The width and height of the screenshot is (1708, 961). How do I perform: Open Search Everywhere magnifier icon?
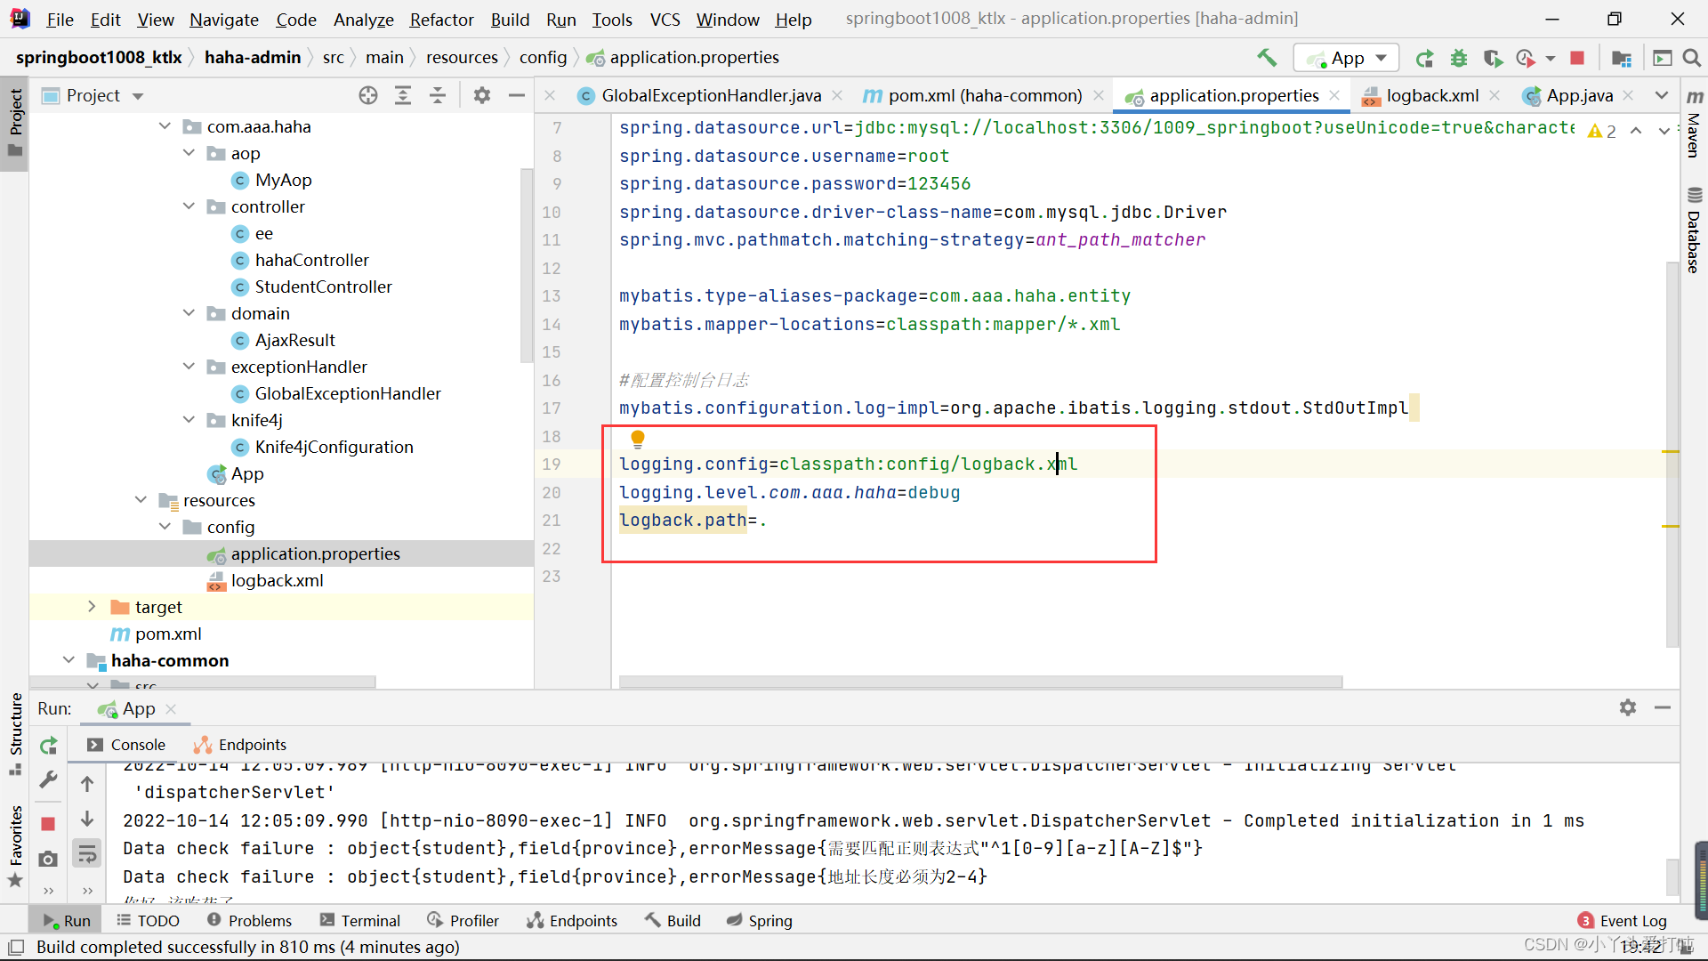(1692, 58)
